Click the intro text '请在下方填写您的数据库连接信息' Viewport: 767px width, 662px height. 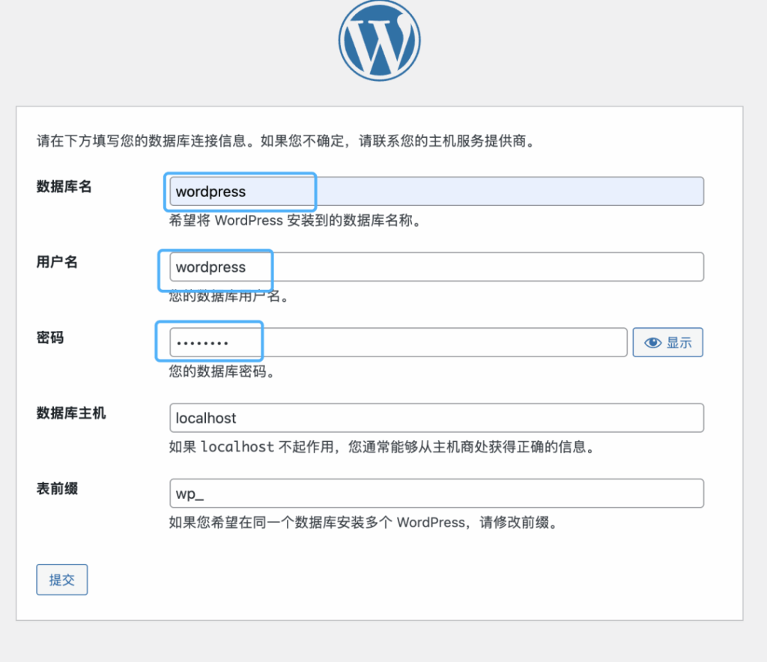(x=141, y=141)
